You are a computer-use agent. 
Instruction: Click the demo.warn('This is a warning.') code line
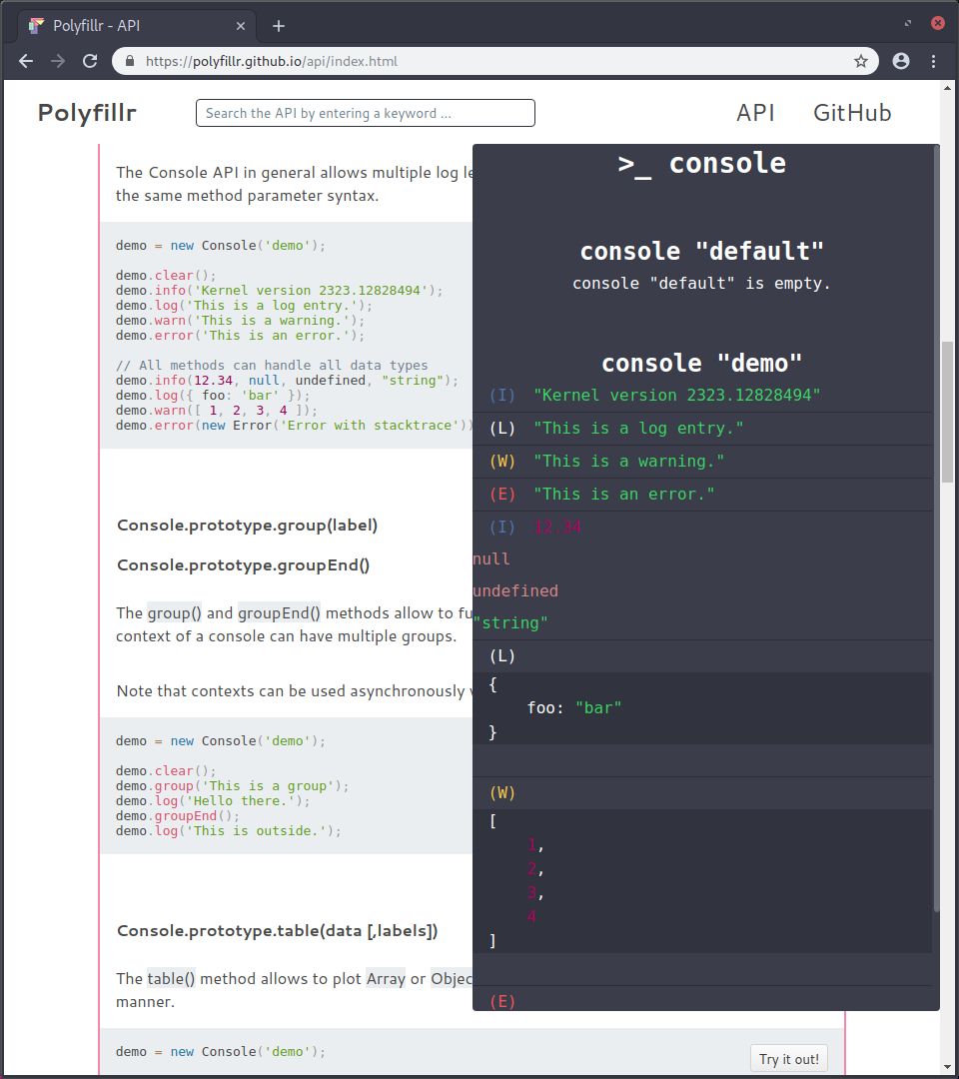(240, 321)
